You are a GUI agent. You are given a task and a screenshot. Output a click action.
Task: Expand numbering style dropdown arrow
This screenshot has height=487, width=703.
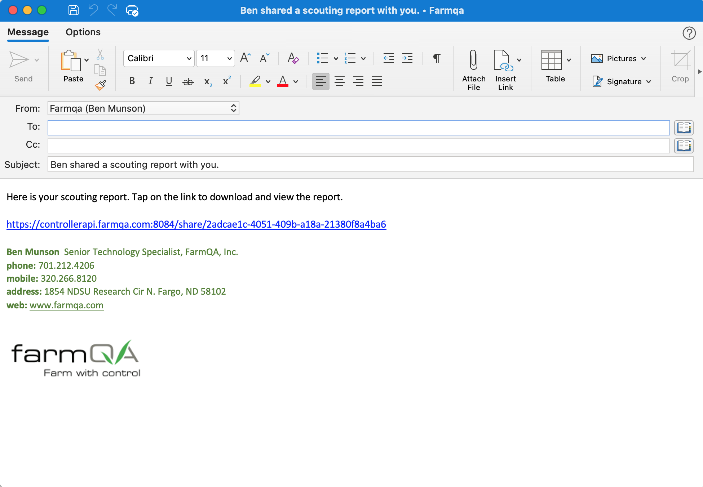click(x=363, y=58)
